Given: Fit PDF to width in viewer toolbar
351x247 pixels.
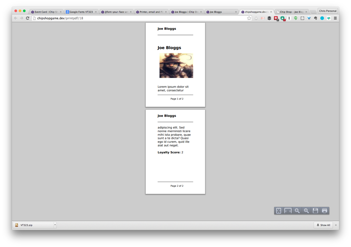Looking at the screenshot, I should (x=288, y=211).
